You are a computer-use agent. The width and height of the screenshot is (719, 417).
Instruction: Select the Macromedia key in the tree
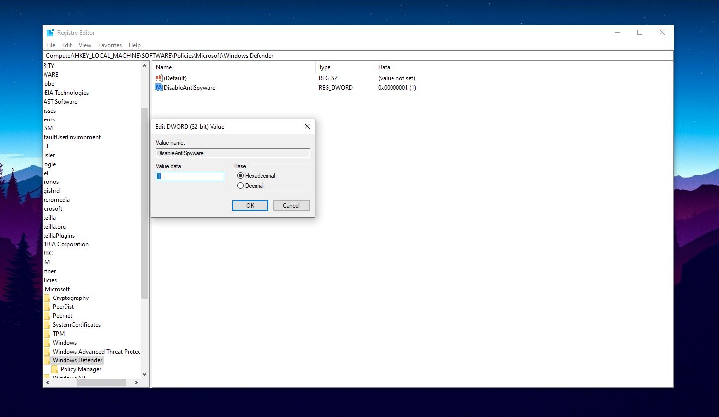pyautogui.click(x=57, y=200)
